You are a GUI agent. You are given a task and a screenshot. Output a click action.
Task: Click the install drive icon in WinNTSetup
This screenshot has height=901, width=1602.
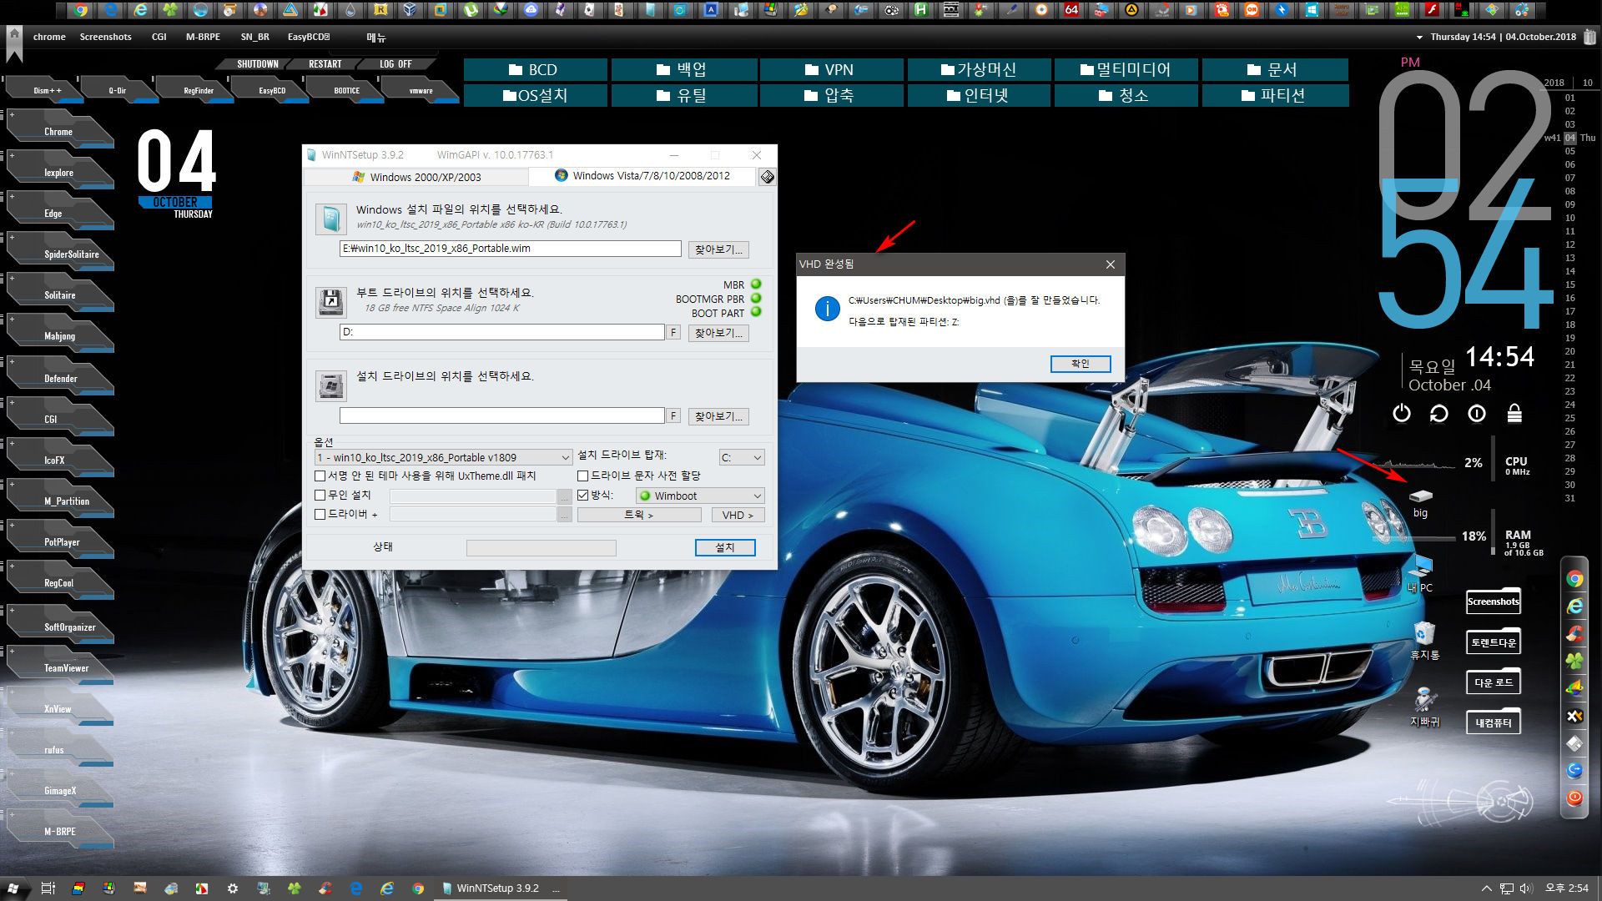pyautogui.click(x=331, y=386)
